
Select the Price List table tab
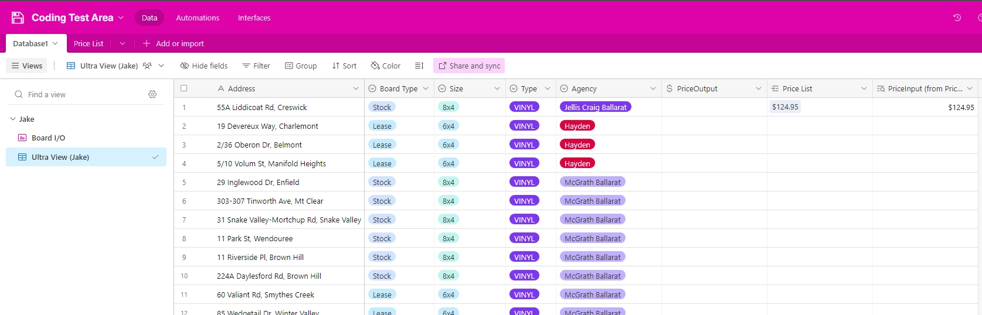[89, 43]
